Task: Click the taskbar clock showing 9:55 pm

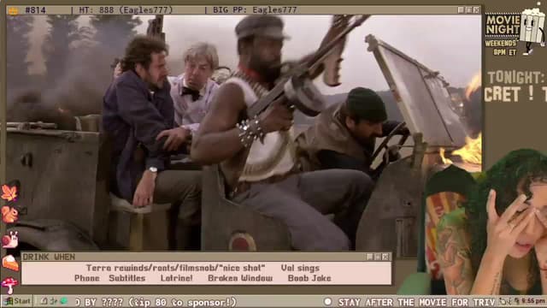Action: coord(533,300)
